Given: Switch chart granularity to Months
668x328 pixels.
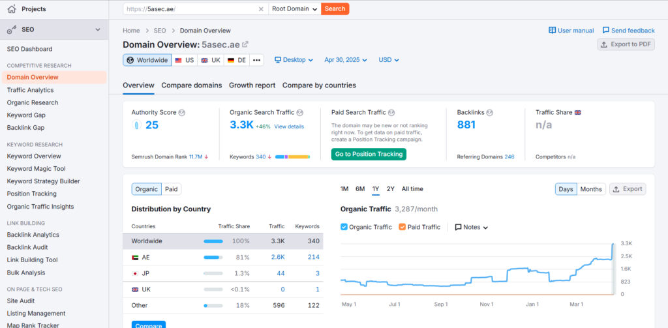Looking at the screenshot, I should click(x=591, y=189).
